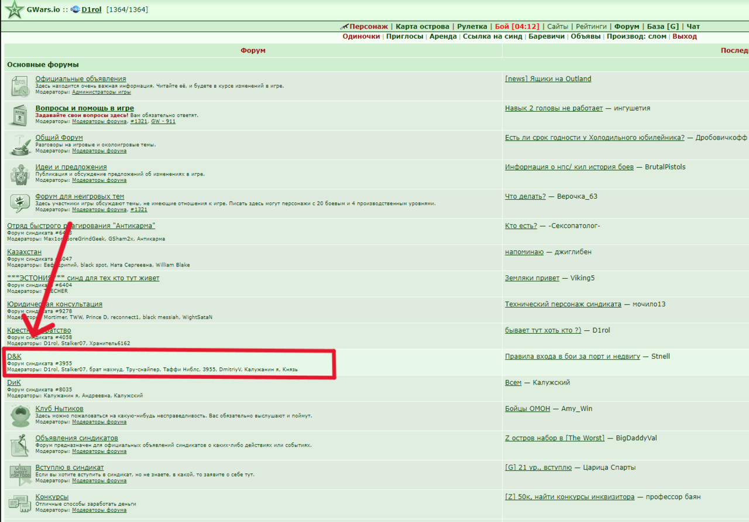Screen dimensions: 749x522
Task: Open Карта острова menu item
Action: pyautogui.click(x=422, y=26)
